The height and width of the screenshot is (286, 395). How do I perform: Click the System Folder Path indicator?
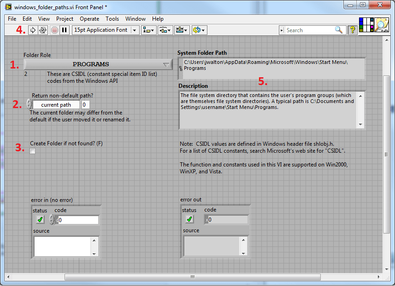pos(274,69)
